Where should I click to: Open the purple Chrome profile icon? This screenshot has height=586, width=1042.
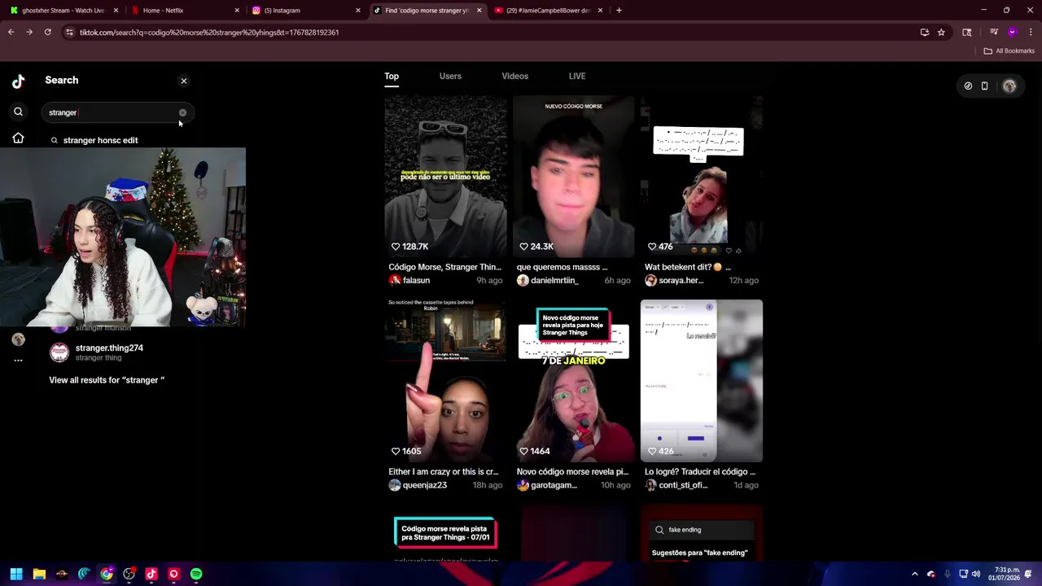point(1012,33)
